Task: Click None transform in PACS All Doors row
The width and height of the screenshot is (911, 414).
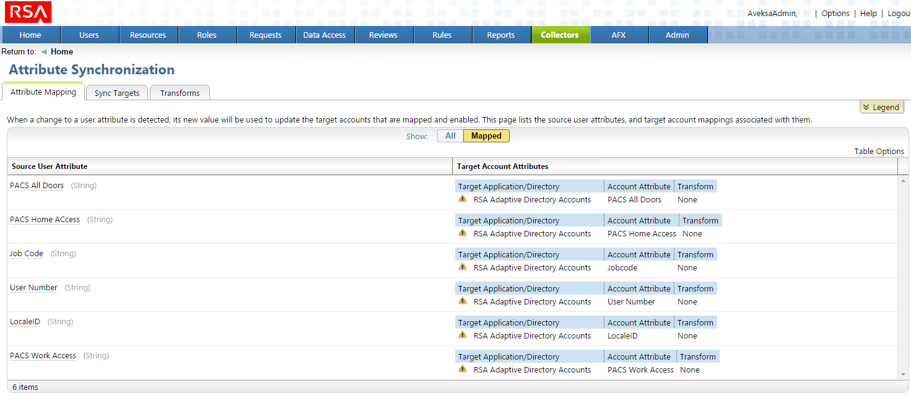Action: pyautogui.click(x=687, y=200)
